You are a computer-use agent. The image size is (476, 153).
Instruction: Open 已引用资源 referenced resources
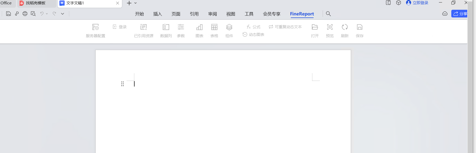coord(144,31)
